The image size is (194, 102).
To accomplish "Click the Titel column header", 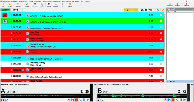I will click(x=183, y=12).
